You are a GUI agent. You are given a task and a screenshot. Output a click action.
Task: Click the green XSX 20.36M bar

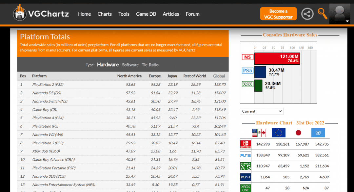pos(258,86)
